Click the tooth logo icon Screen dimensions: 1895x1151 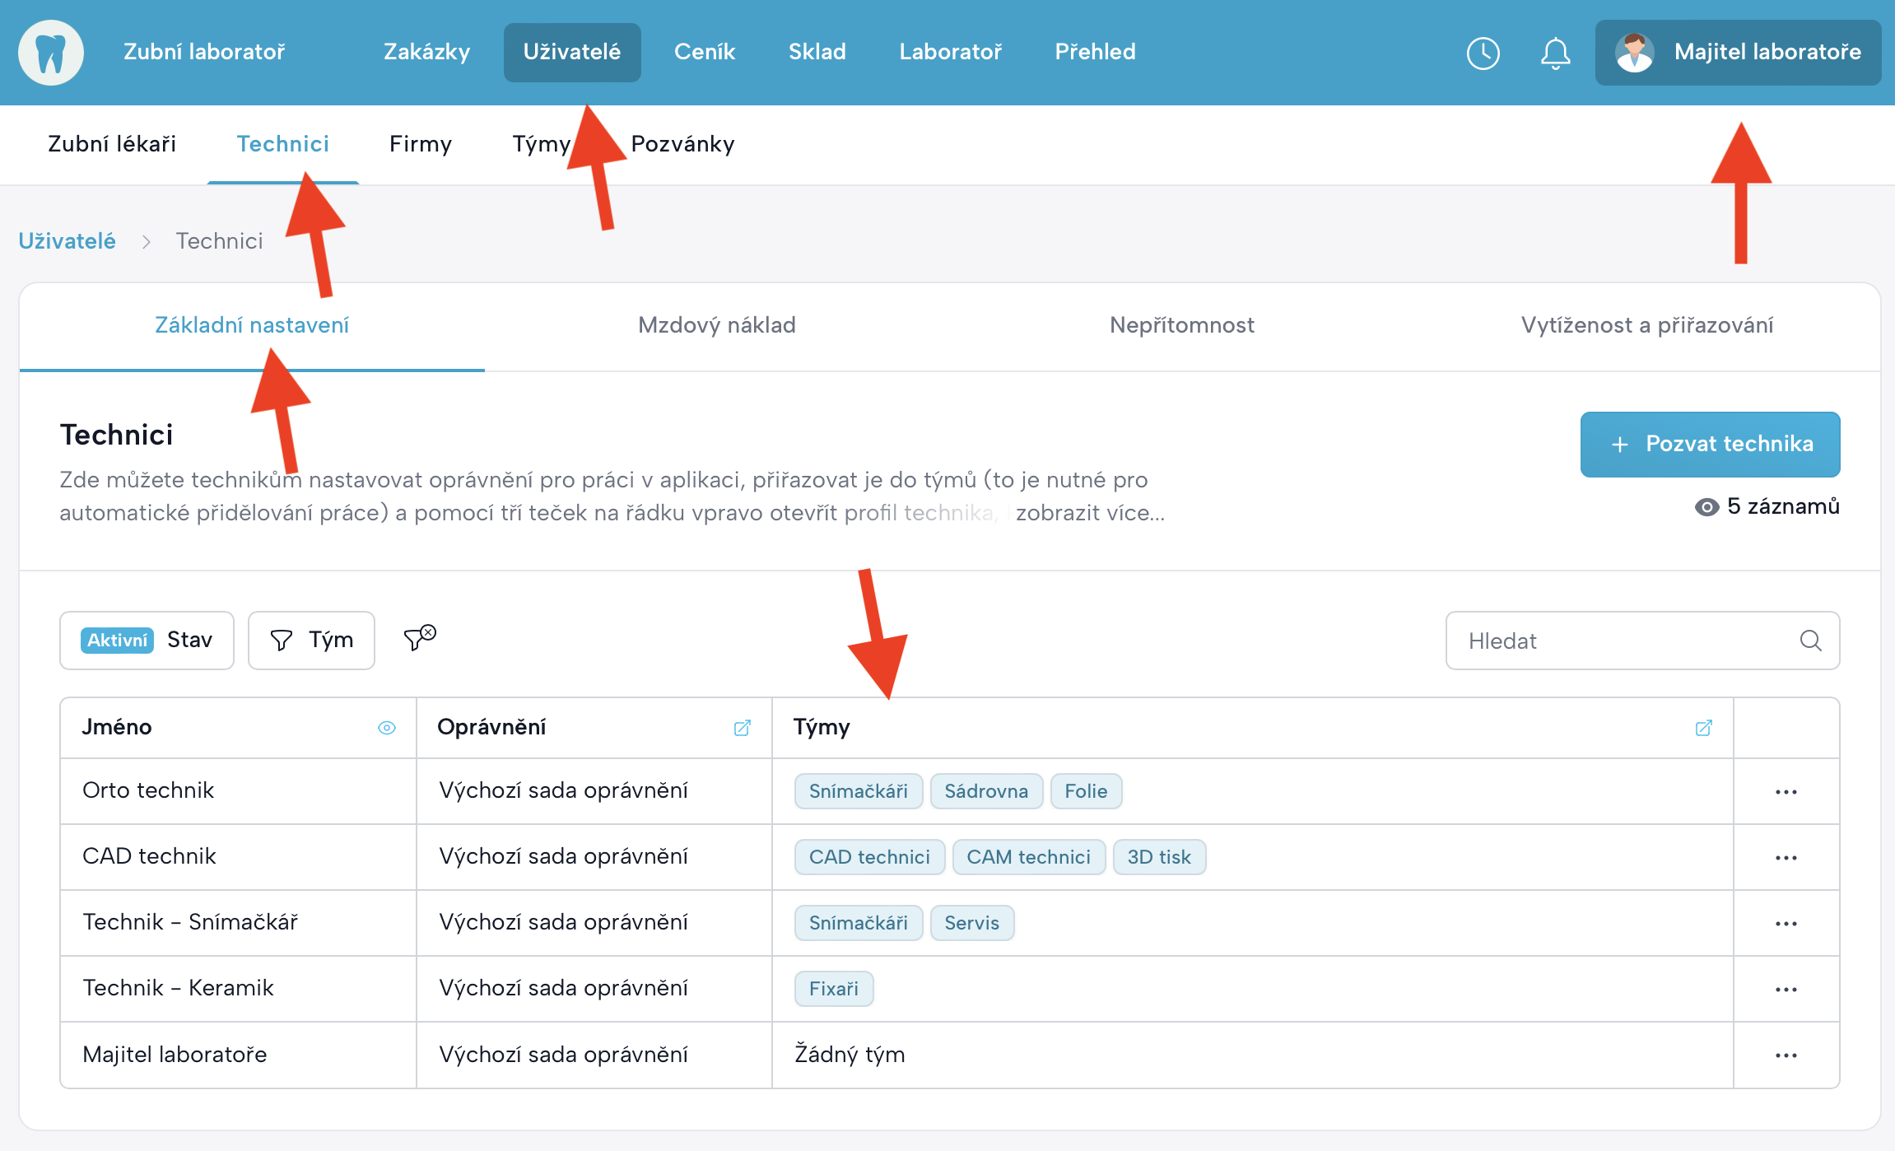click(51, 53)
